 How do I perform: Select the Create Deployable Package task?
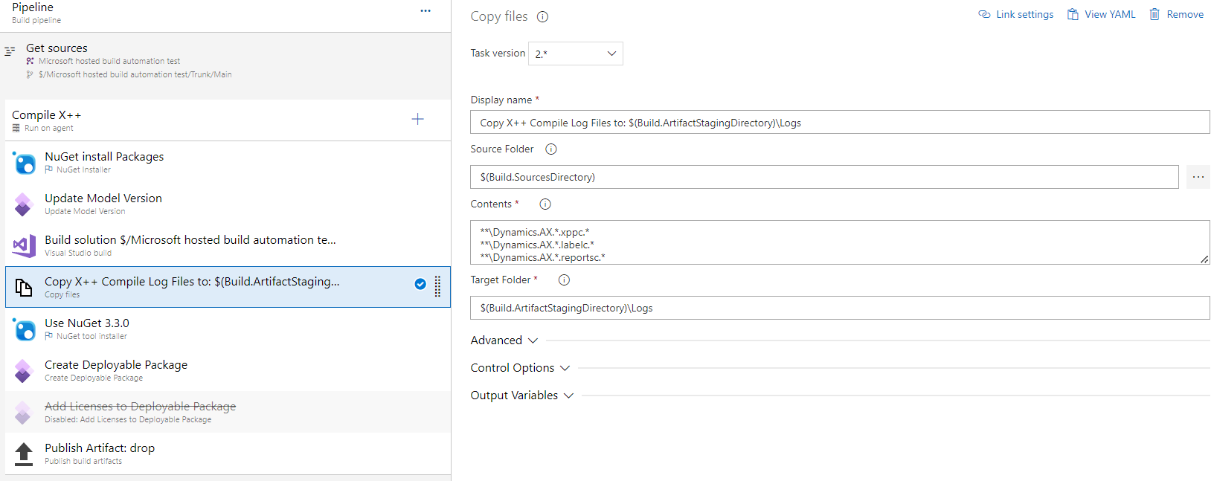click(228, 371)
